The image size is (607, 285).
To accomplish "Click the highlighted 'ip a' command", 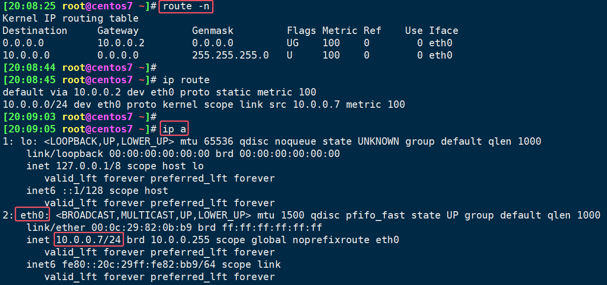I will pos(174,129).
